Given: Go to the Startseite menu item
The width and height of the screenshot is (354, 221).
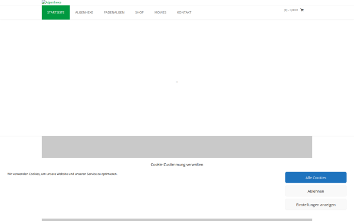Looking at the screenshot, I should [56, 12].
